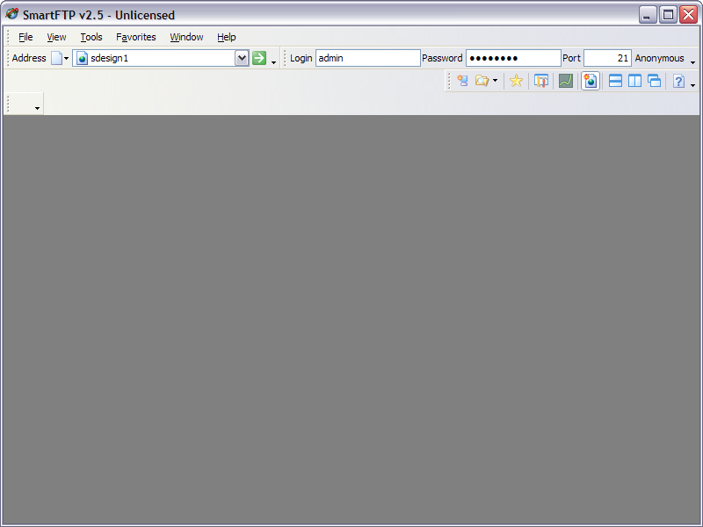Click the folder search icon
Image resolution: width=703 pixels, height=527 pixels.
pyautogui.click(x=482, y=81)
